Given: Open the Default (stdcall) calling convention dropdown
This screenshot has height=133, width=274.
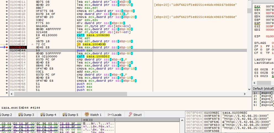Looking at the screenshot, I should coord(263,89).
